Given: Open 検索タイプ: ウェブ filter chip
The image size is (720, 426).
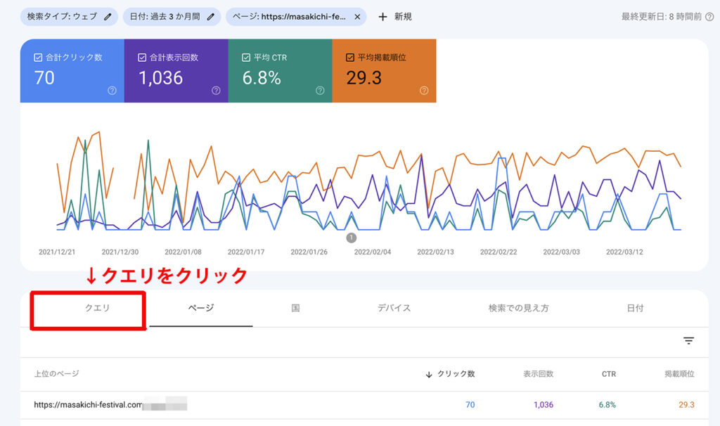Looking at the screenshot, I should point(69,17).
